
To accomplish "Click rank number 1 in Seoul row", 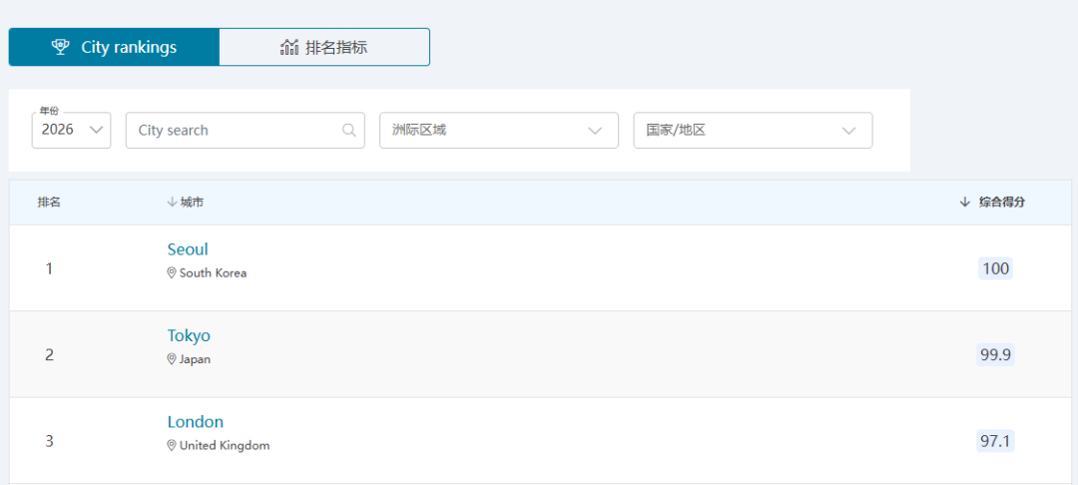I will click(49, 268).
